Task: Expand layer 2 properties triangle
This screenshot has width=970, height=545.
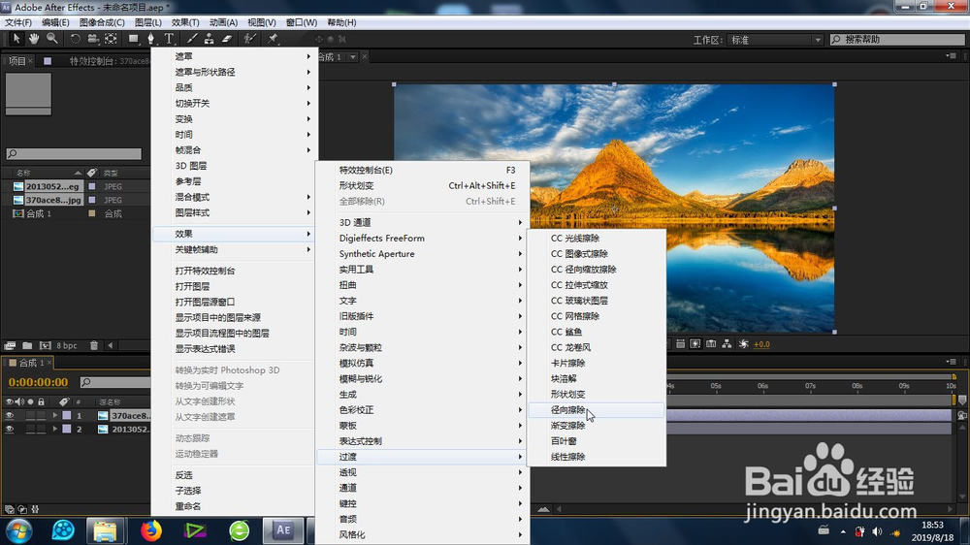Action: click(55, 429)
